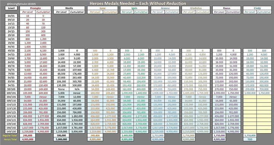Click Aranea per-level cell '112,000'
Image resolution: width=274 pixels, height=145 pixels.
click(158, 81)
